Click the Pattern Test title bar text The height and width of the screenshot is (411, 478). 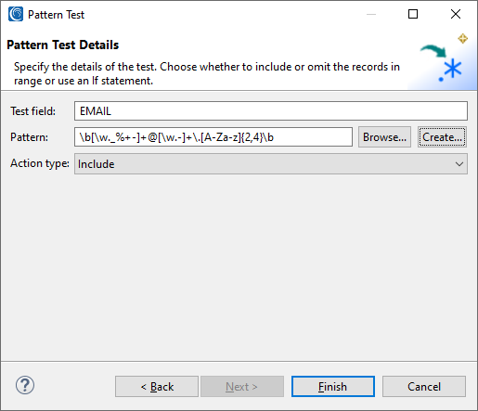(56, 15)
